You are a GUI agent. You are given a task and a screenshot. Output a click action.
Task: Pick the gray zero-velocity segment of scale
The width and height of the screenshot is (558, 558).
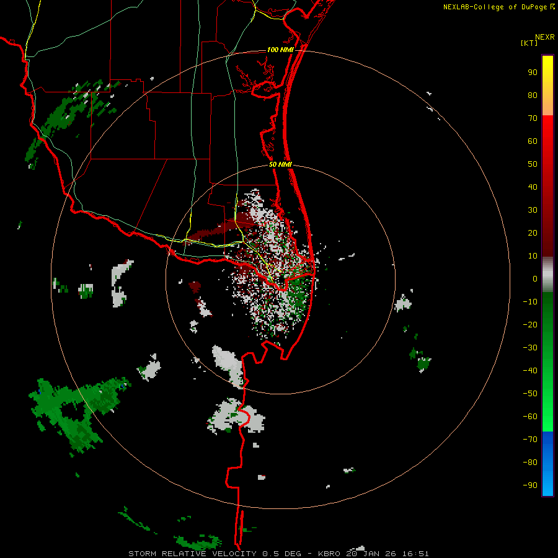pyautogui.click(x=547, y=275)
